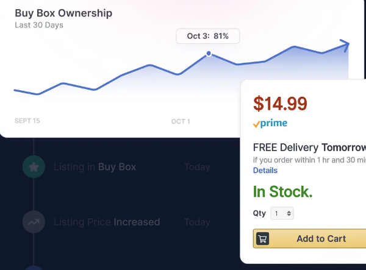Click the star icon beside Listing in Buy Box

click(34, 166)
